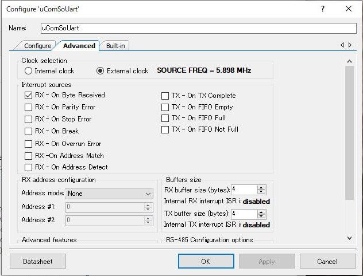Screen dimensions: 363x276
Task: Click the tab scroll right arrow
Action: [349, 45]
